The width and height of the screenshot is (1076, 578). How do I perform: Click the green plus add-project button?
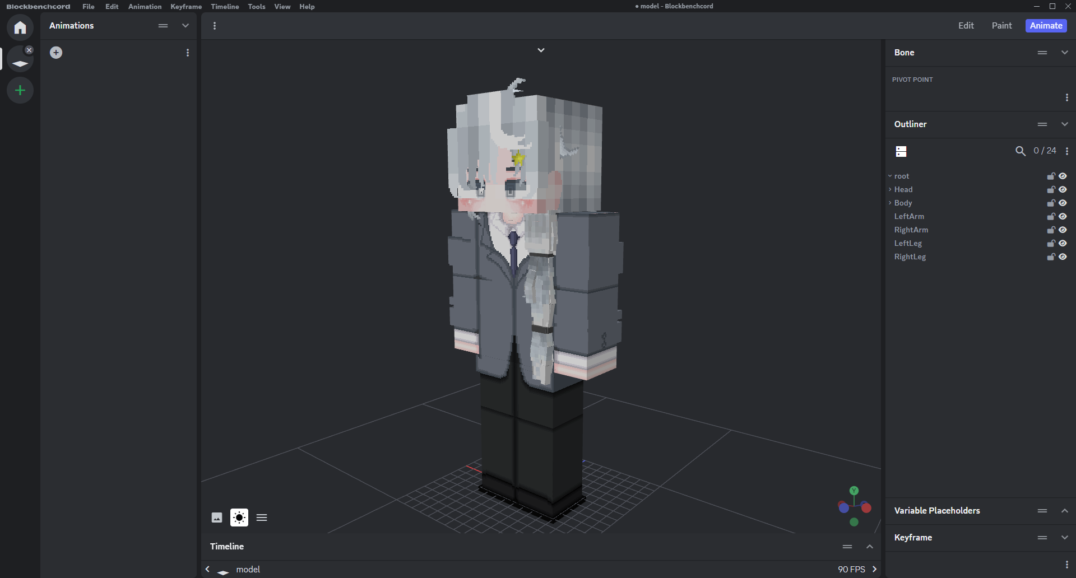tap(20, 90)
